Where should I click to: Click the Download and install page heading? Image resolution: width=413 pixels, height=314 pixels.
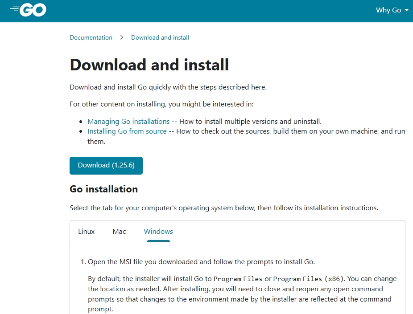click(x=149, y=65)
